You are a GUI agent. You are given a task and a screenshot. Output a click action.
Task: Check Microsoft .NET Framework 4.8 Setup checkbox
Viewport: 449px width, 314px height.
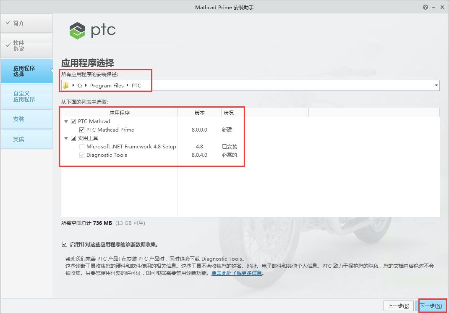[82, 147]
